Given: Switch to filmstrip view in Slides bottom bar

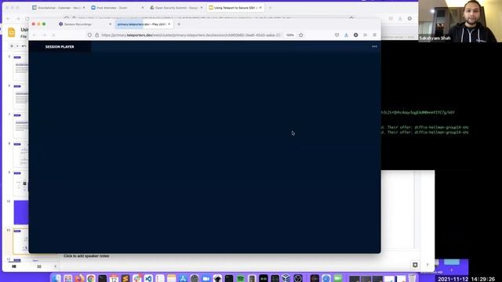Looking at the screenshot, I should coord(14,266).
